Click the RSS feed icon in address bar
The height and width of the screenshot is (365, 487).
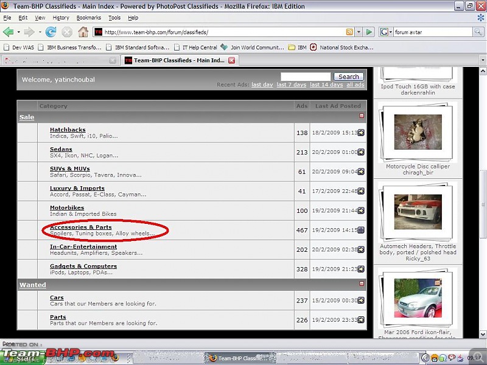point(349,32)
